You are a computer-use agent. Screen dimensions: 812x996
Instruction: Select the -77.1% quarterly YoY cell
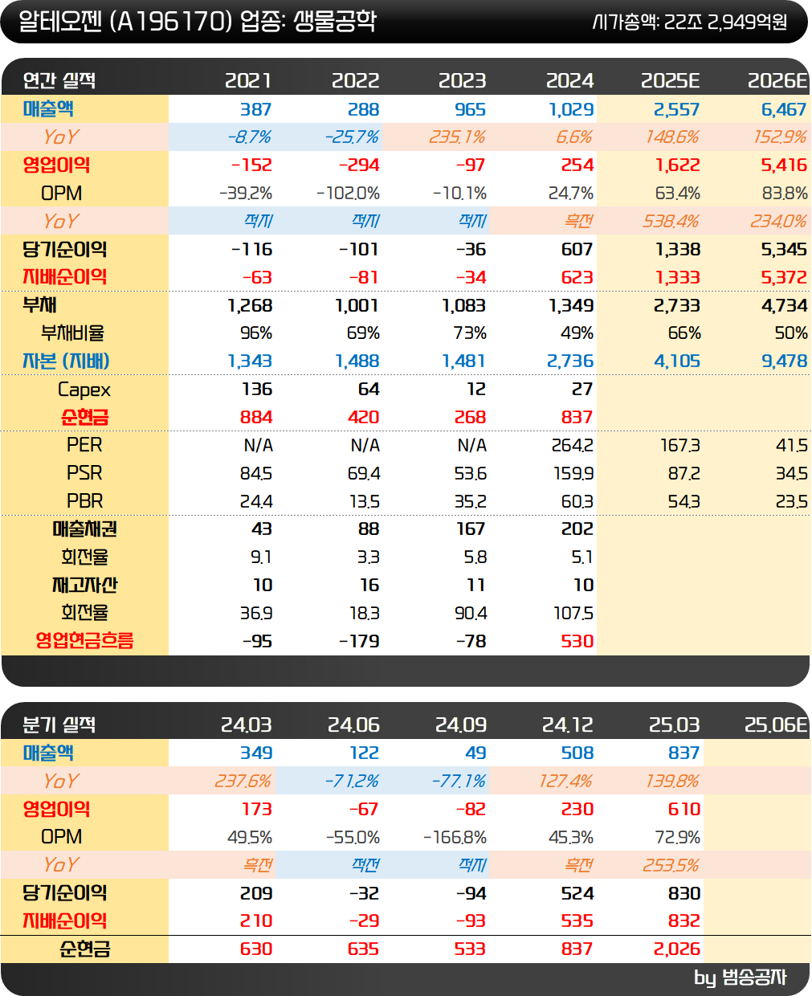459,782
